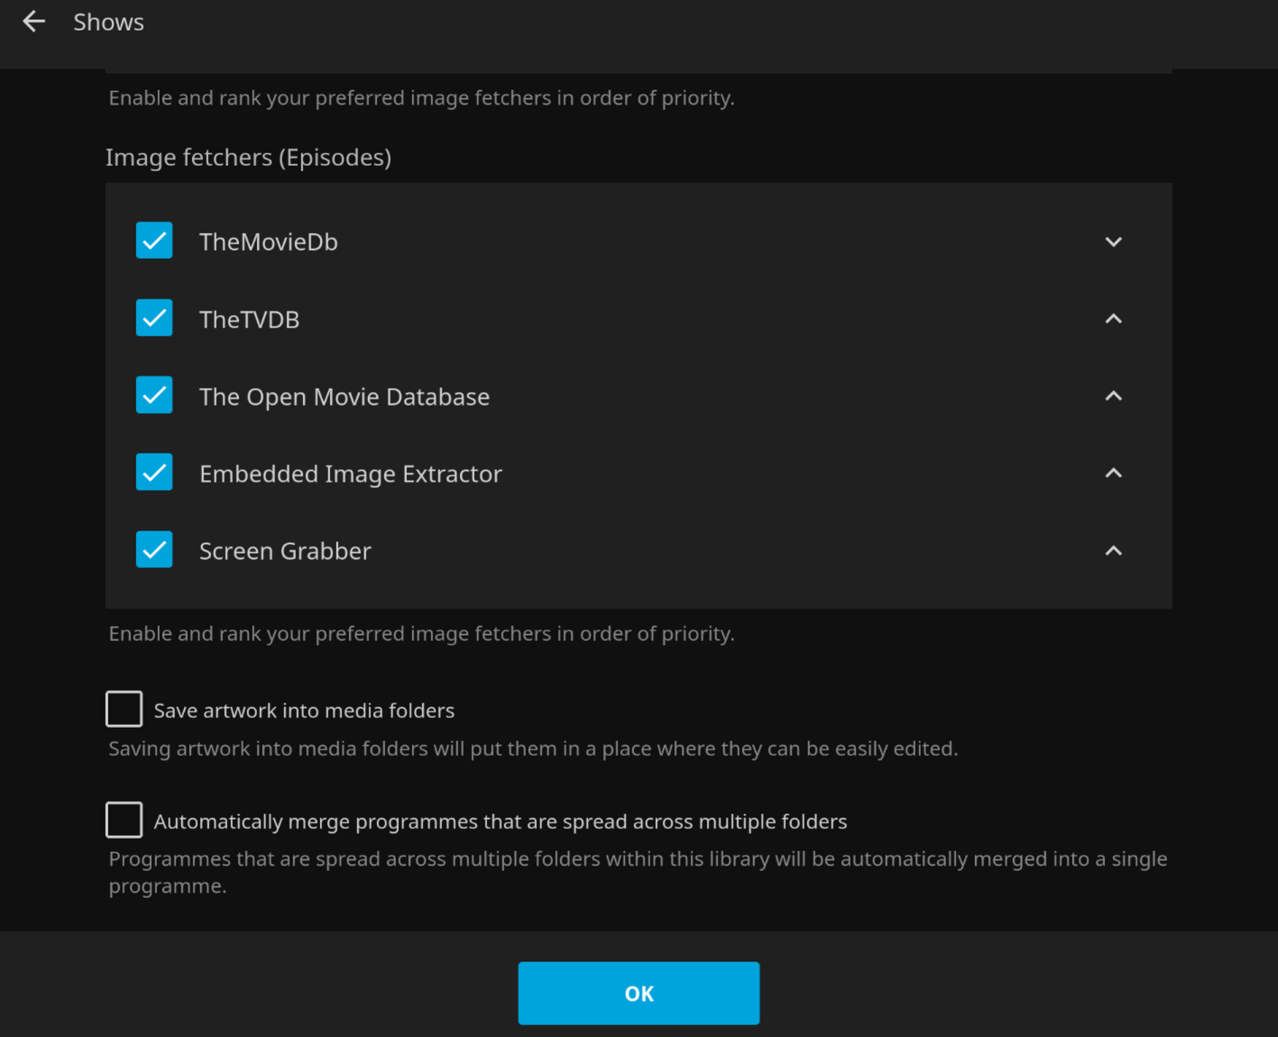Tick the Automatically merge programmes checkbox

[x=124, y=820]
